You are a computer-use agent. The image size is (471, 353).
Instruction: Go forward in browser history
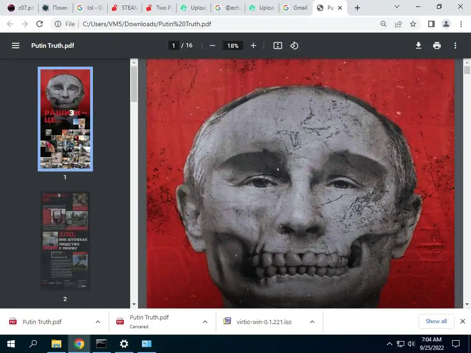pos(25,24)
